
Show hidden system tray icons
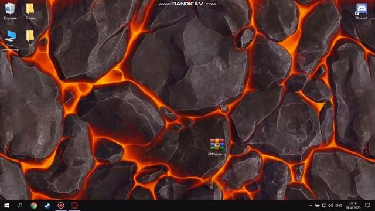pos(311,206)
